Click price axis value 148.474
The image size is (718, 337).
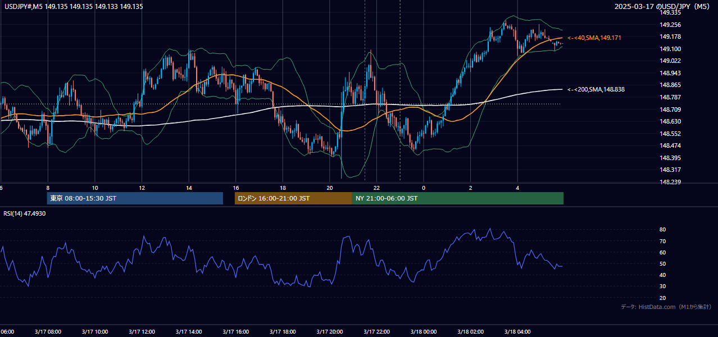tap(670, 145)
